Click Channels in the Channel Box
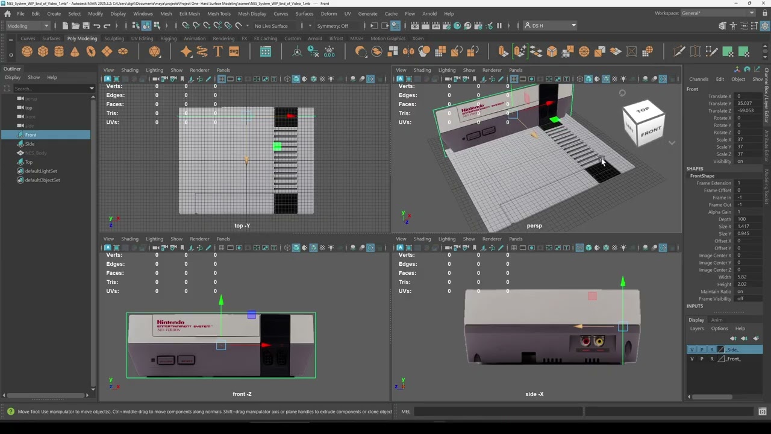The height and width of the screenshot is (434, 771). (699, 79)
